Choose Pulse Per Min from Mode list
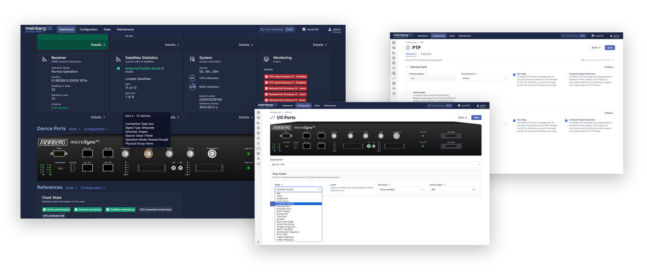The height and width of the screenshot is (273, 647). click(285, 207)
